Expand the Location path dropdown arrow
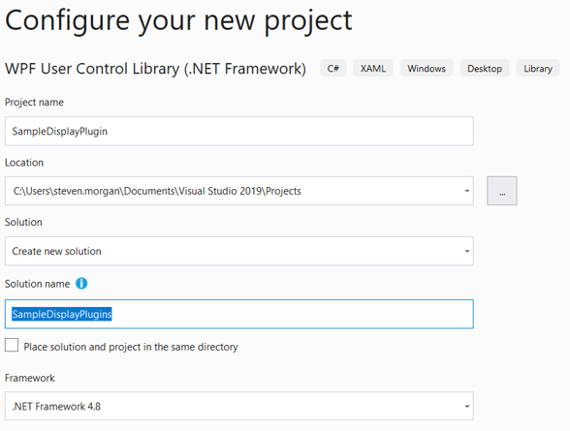 click(467, 191)
